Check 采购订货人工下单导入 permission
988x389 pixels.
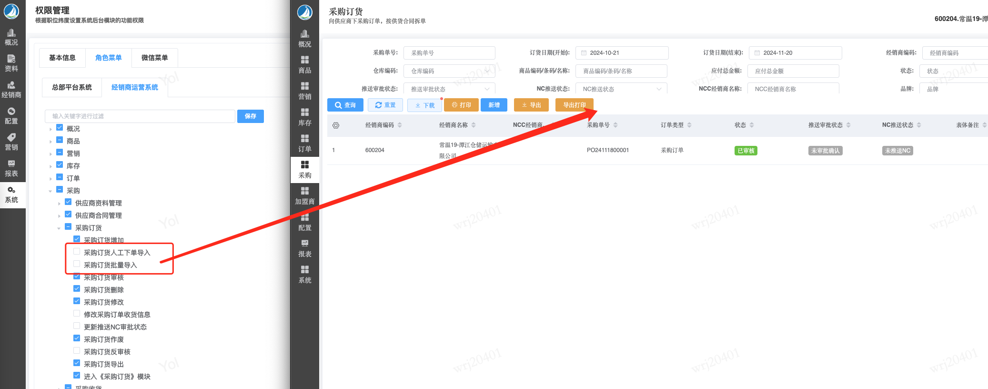[x=77, y=252]
